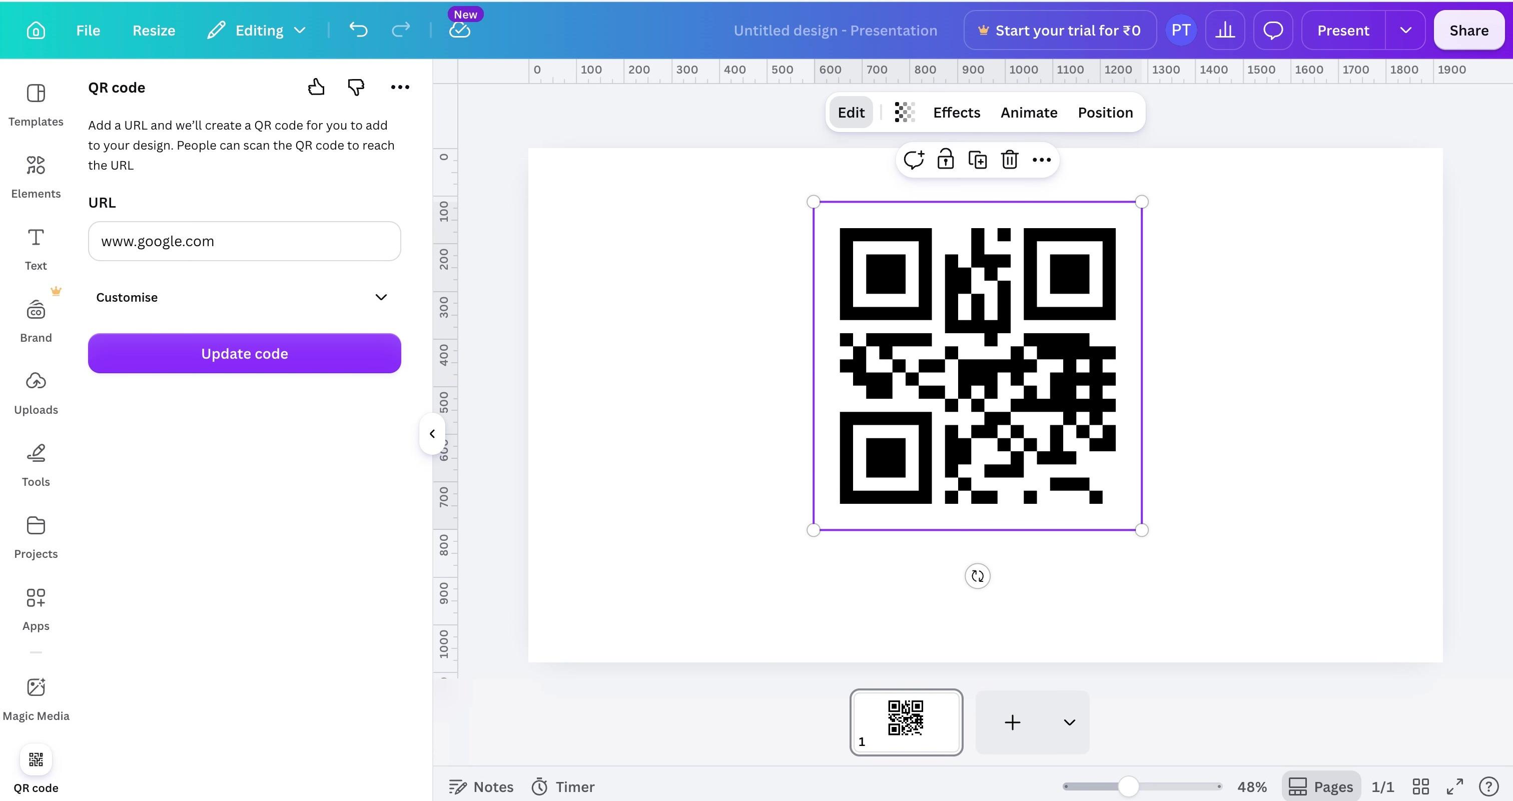Viewport: 1513px width, 801px height.
Task: Click top-left resize handle of QR code
Action: pos(814,202)
